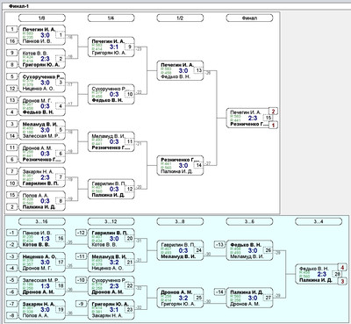Click seed box 16 beside Панков

(12, 41)
